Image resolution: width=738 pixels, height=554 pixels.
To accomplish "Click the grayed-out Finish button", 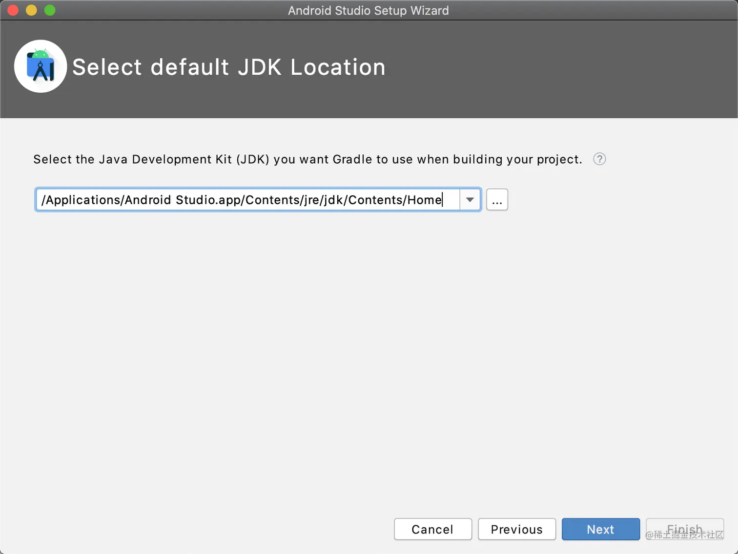I will 684,529.
